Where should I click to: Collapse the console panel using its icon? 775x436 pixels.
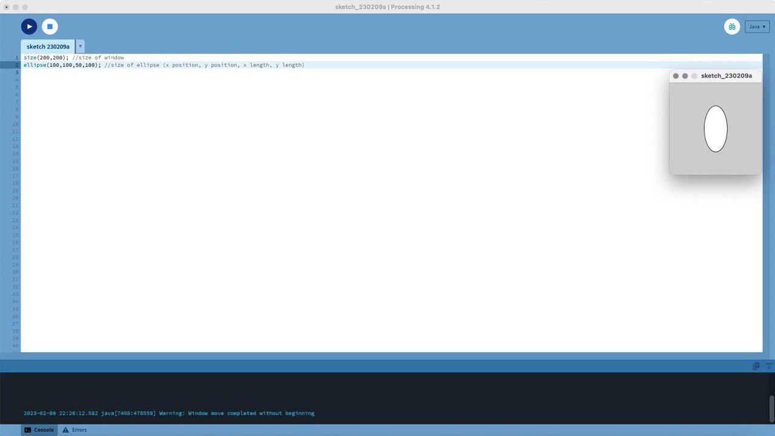click(769, 366)
